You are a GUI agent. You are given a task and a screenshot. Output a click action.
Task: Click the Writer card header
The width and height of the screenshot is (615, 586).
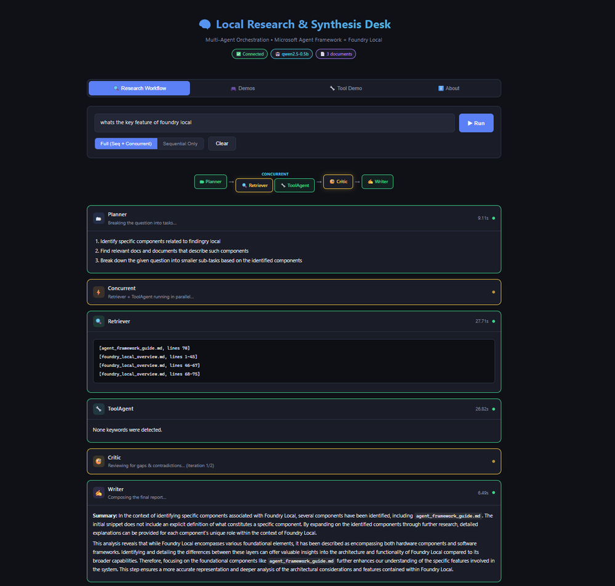(294, 492)
